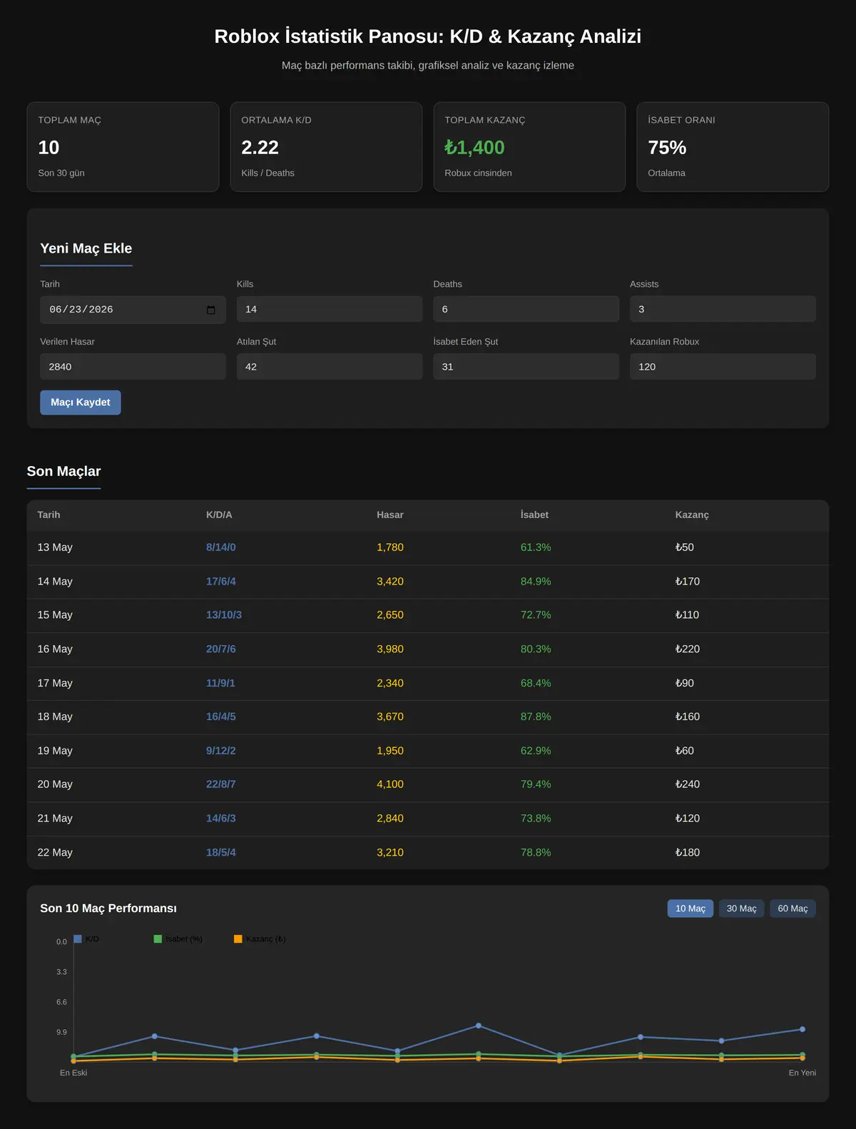Click the Hasar column header
856x1129 pixels.
tap(390, 515)
